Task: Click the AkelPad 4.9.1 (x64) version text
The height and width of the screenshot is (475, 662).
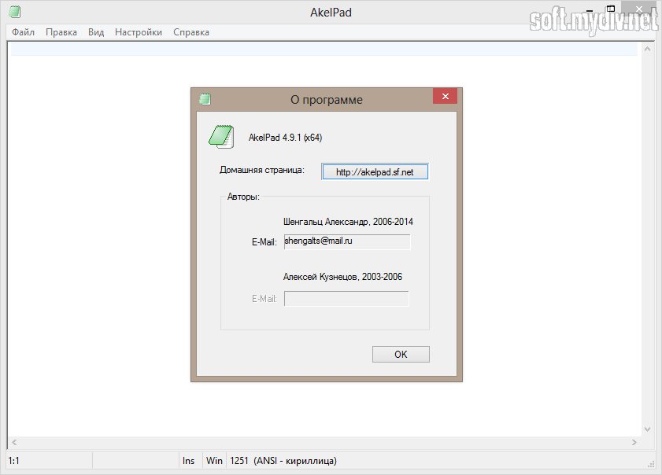Action: tap(285, 138)
